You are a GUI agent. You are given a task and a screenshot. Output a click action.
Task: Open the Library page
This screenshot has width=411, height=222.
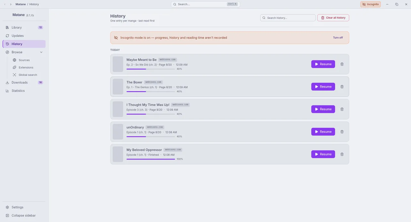click(x=24, y=28)
